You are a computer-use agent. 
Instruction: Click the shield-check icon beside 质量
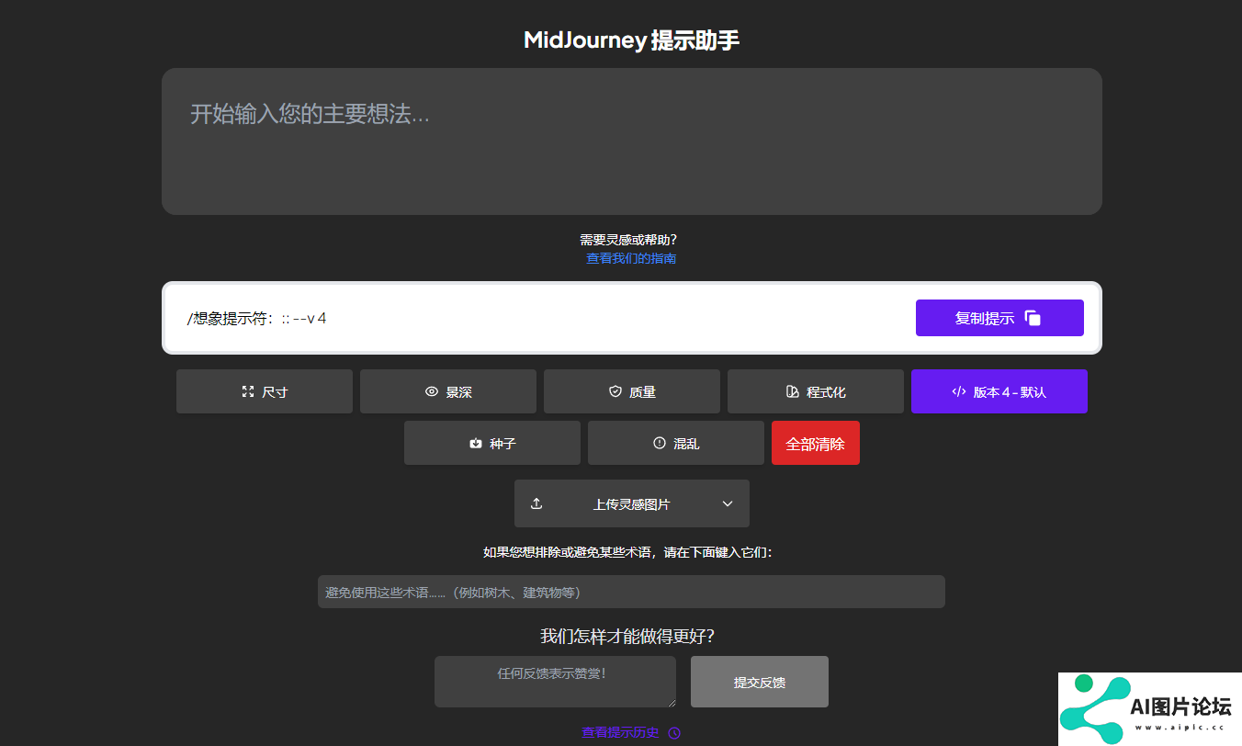[615, 391]
